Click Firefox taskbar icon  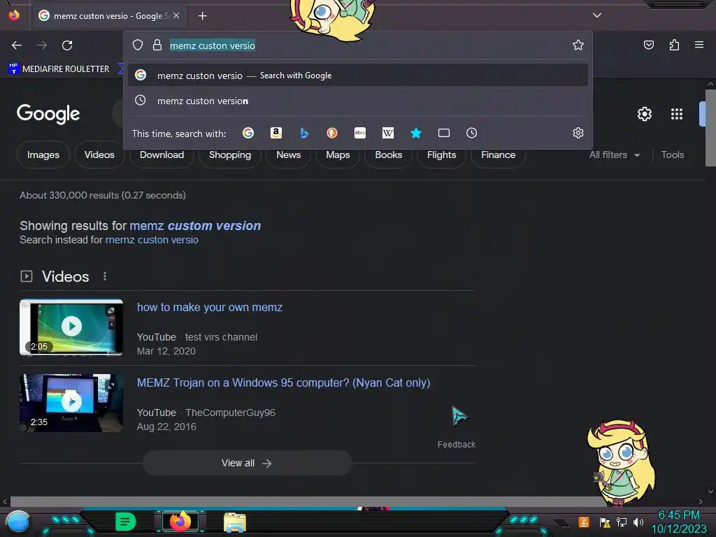point(180,522)
